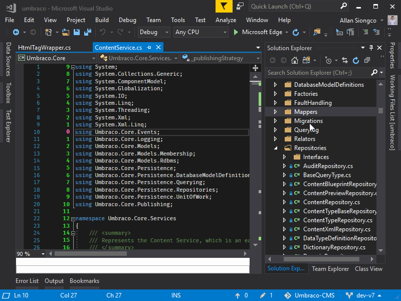
Task: Open the Analyze menu
Action: (226, 20)
